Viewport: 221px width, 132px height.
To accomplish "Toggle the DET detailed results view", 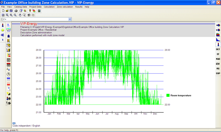I will tap(218, 49).
